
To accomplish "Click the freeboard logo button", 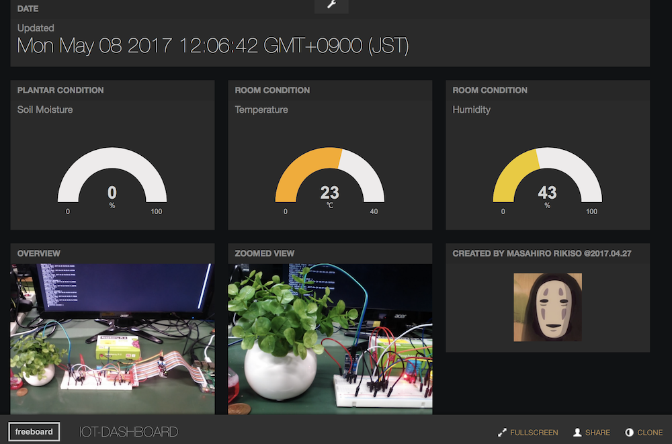I will pos(34,432).
